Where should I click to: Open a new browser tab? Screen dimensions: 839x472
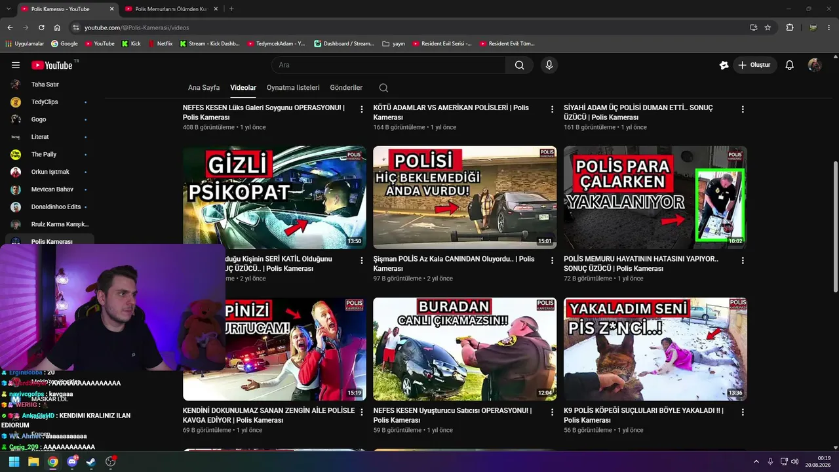231,9
